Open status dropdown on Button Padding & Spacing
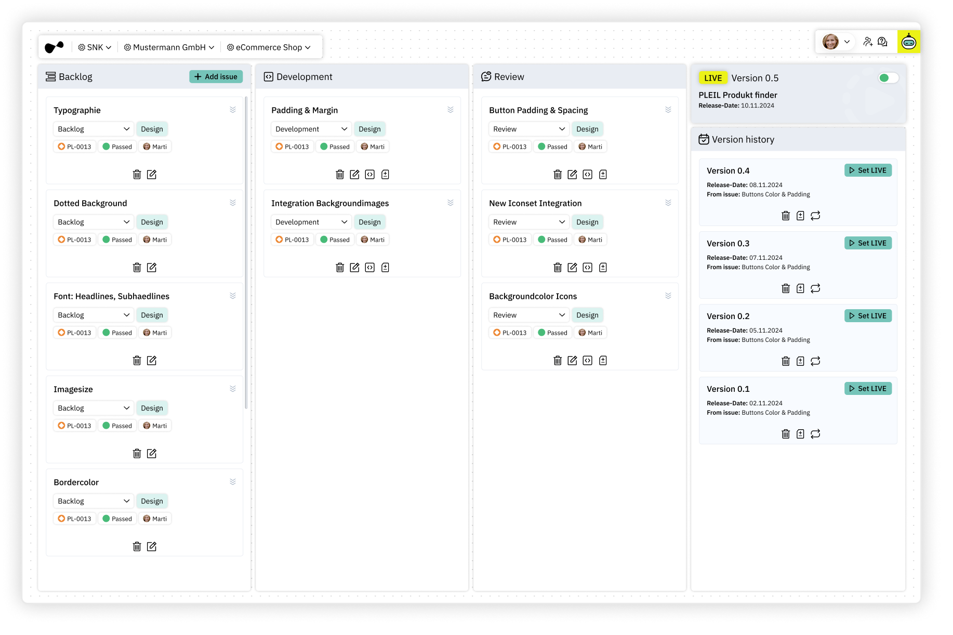 pyautogui.click(x=529, y=129)
